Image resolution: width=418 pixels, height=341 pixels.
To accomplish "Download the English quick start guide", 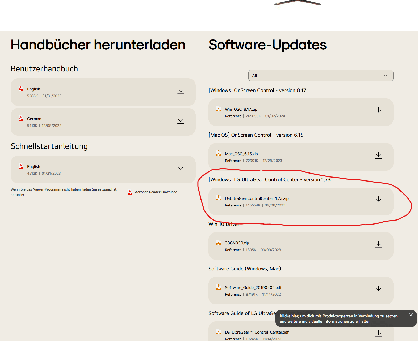I will [181, 168].
